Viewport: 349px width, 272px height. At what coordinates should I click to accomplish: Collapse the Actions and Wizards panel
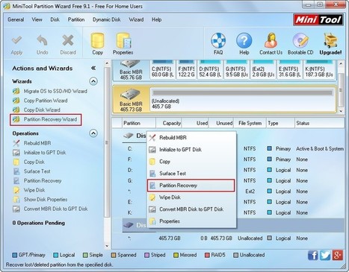click(93, 68)
